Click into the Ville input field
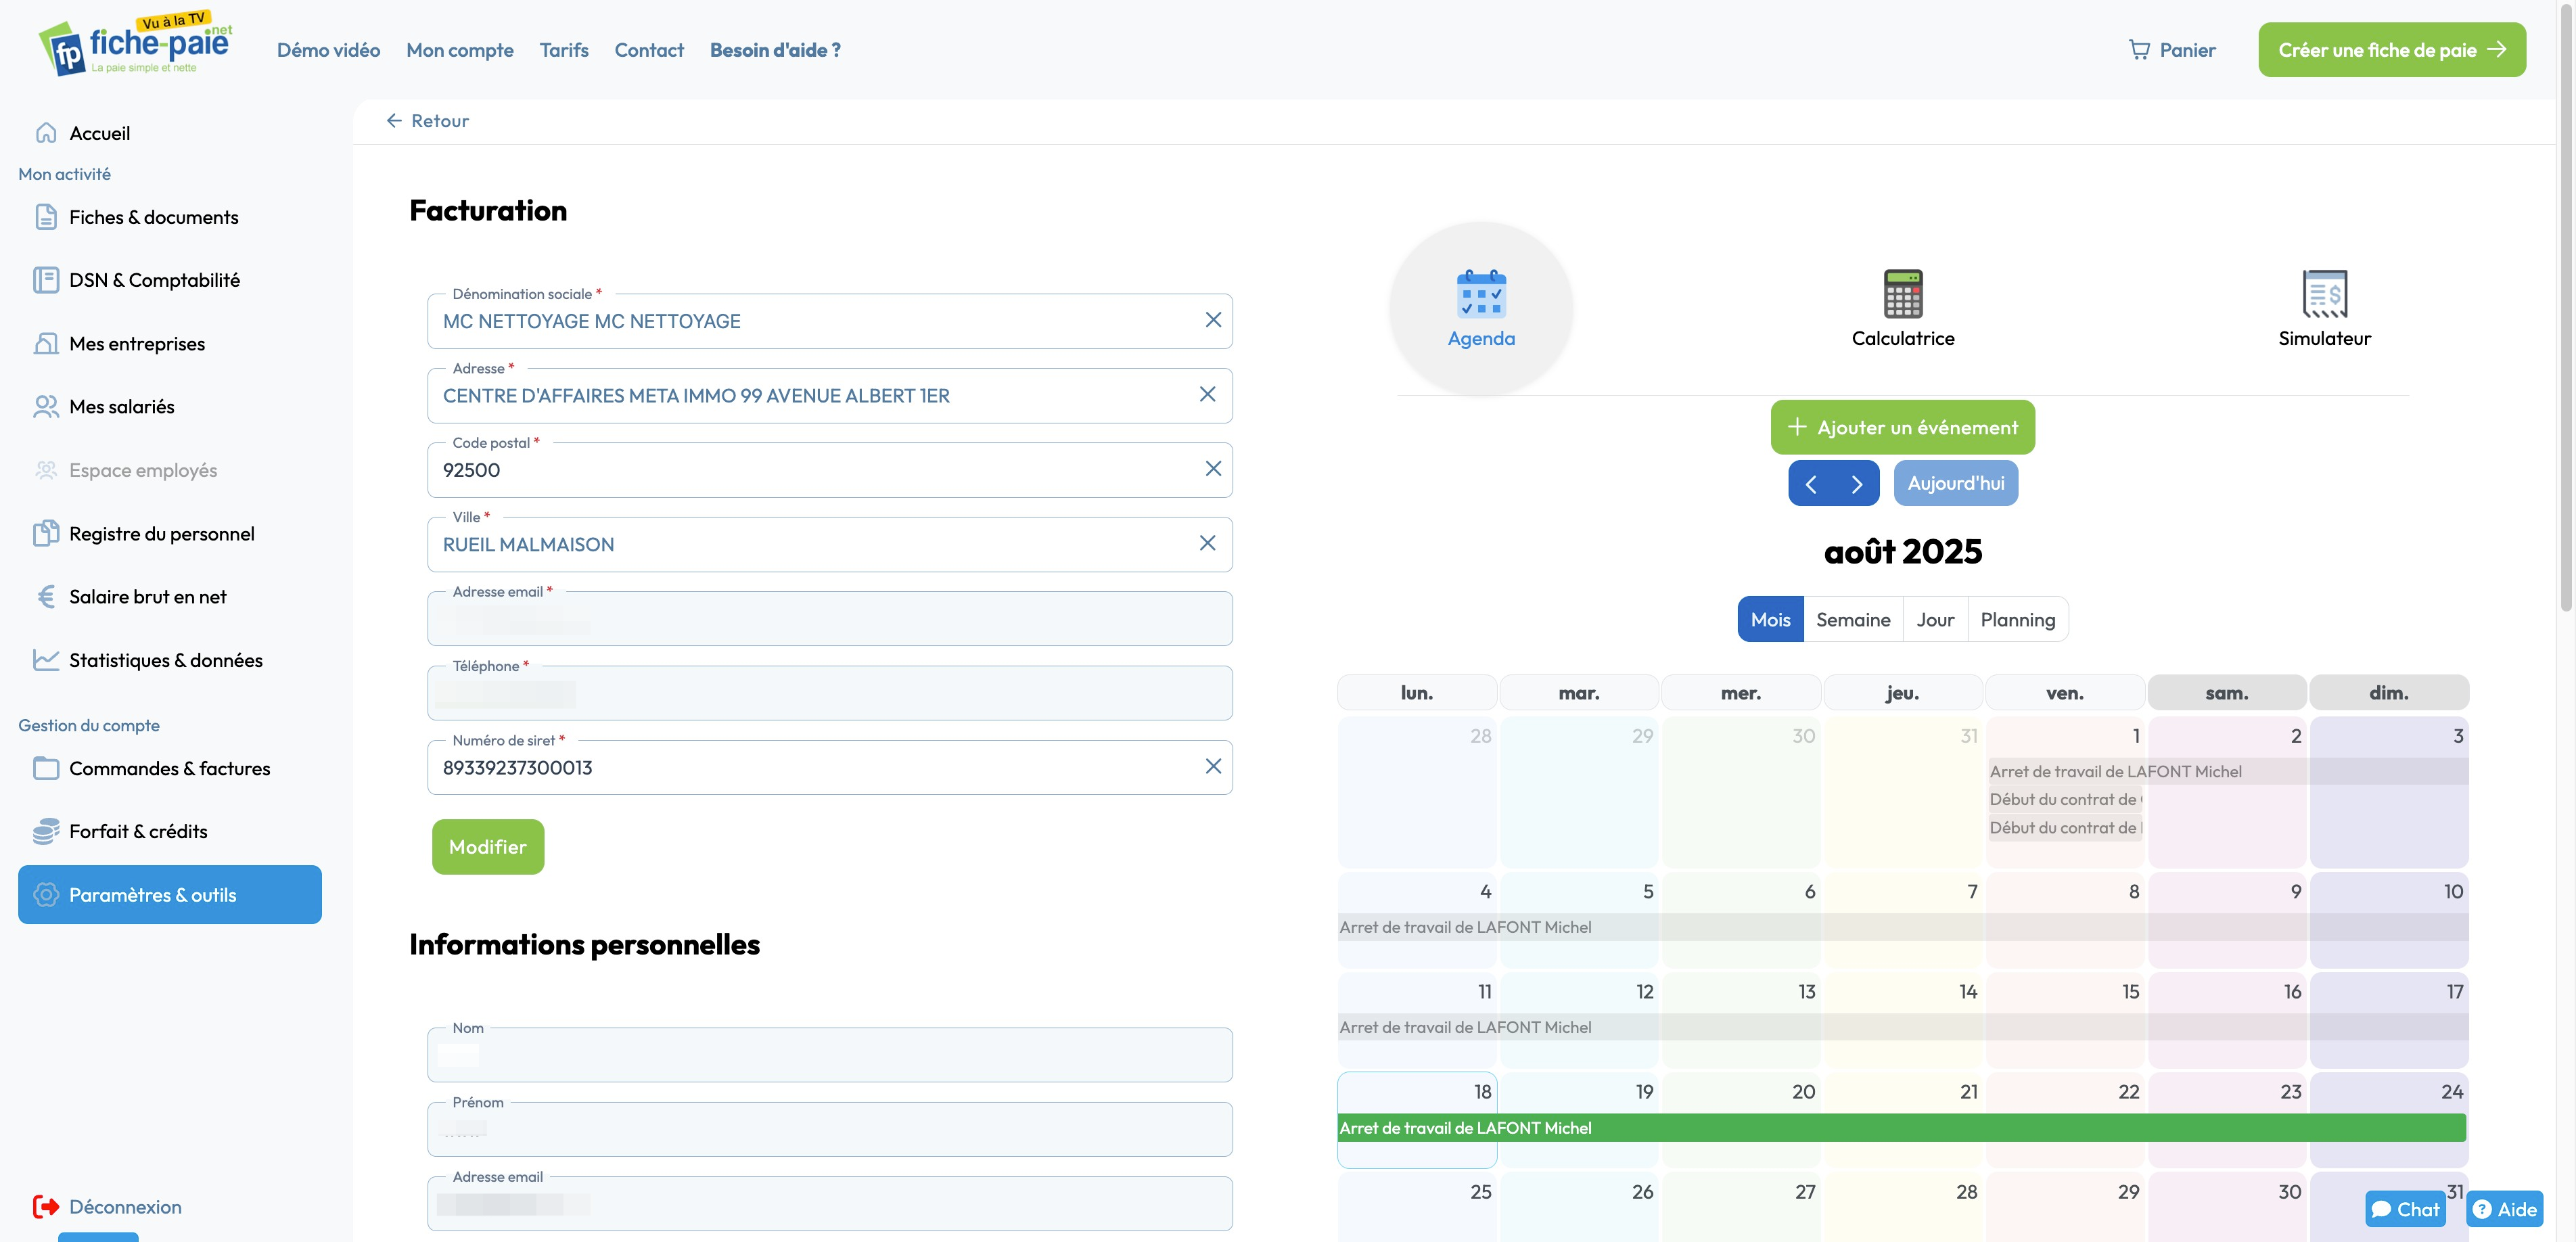This screenshot has height=1242, width=2576. 810,545
